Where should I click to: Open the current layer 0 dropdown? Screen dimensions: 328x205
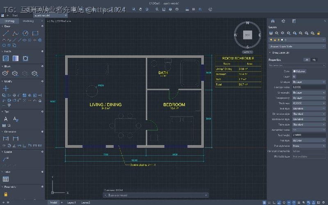297,40
